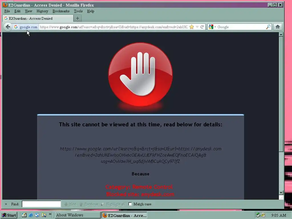Click the google.com site identity button

click(x=26, y=27)
